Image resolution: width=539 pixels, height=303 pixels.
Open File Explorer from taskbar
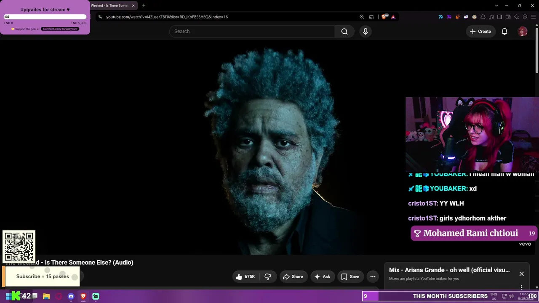(46, 296)
